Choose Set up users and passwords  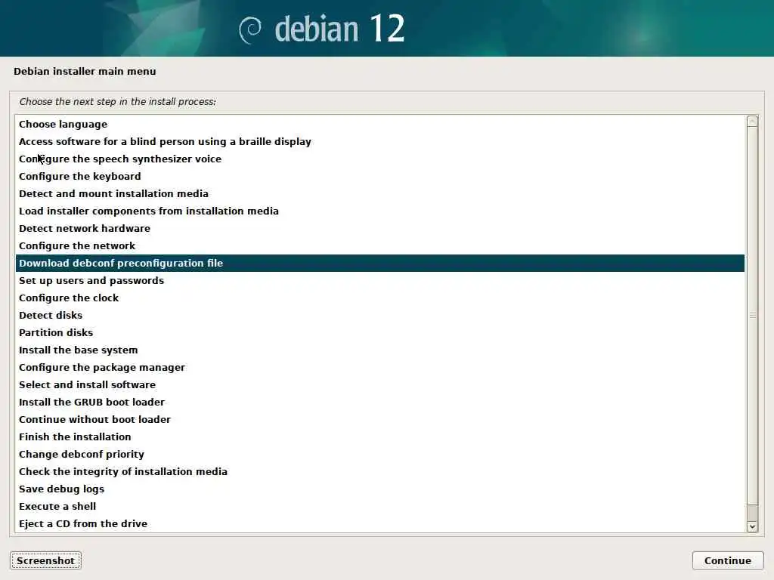pos(379,281)
